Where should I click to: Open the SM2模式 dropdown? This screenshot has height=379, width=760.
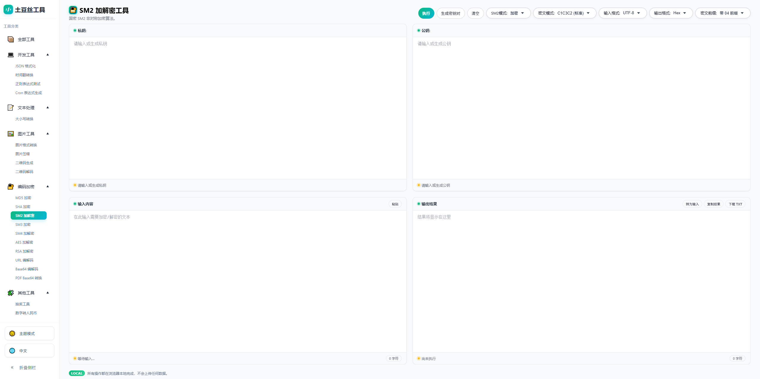point(508,13)
